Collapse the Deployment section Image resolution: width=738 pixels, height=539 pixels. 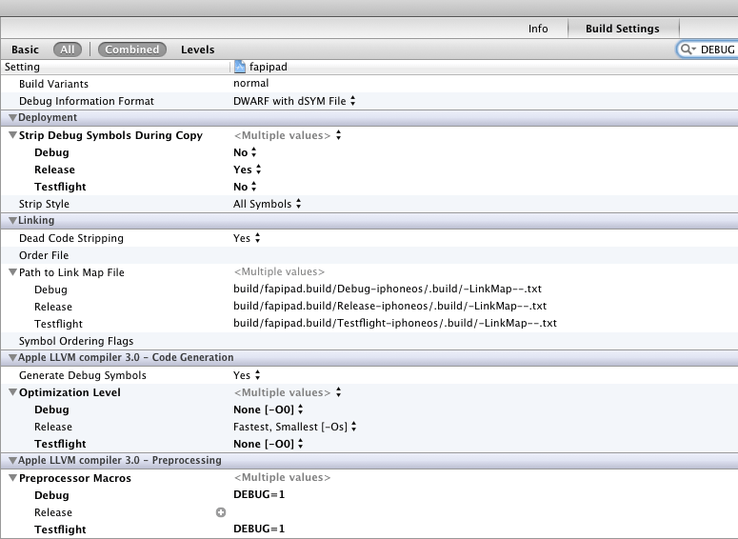coord(12,118)
